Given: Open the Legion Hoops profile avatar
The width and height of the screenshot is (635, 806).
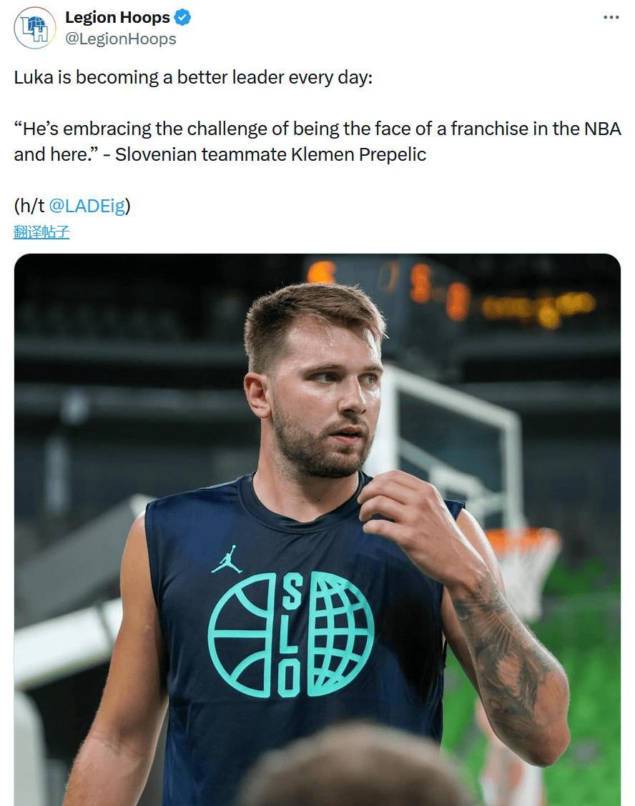Looking at the screenshot, I should (34, 28).
